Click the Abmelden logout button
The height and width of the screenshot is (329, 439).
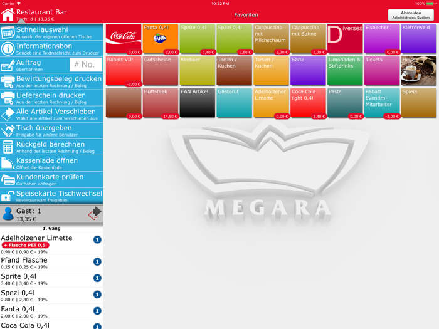pos(411,15)
